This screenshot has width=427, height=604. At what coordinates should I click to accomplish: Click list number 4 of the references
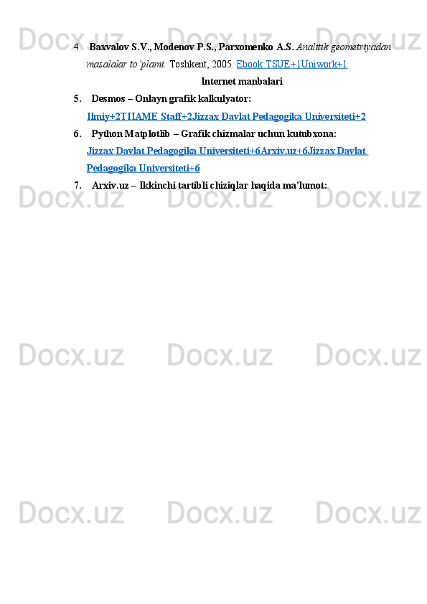pyautogui.click(x=77, y=47)
